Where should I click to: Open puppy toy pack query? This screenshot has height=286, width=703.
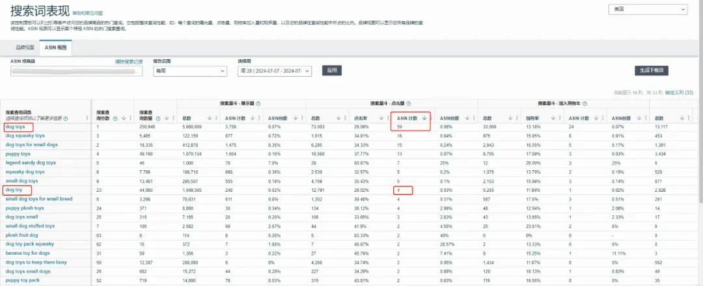coord(22,280)
